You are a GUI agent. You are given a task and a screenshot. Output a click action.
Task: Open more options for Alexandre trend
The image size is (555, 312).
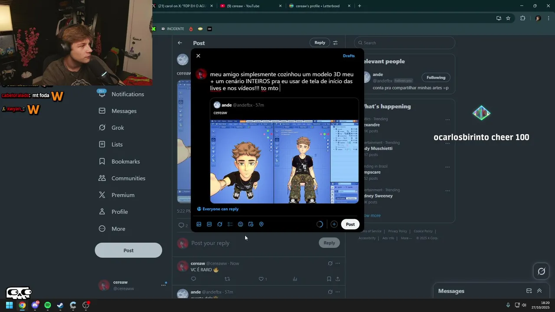click(447, 120)
